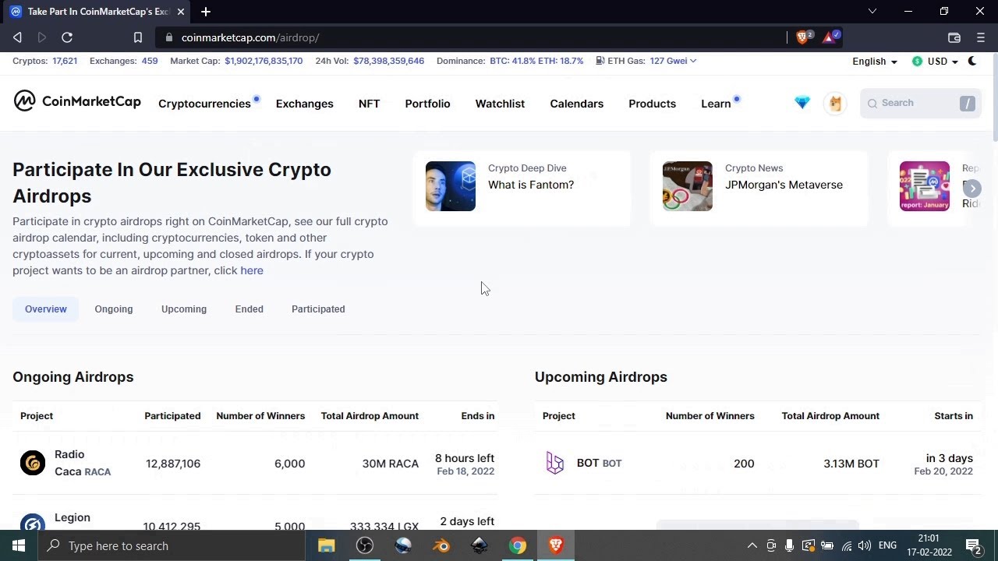Click the Market Cap value link
The image size is (998, 561).
pyautogui.click(x=264, y=61)
